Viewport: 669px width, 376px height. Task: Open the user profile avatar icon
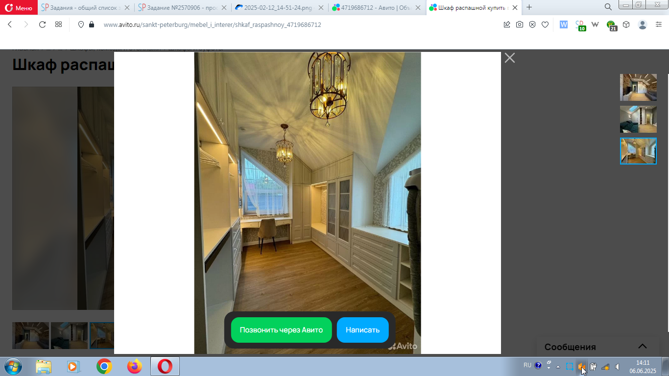tap(643, 24)
